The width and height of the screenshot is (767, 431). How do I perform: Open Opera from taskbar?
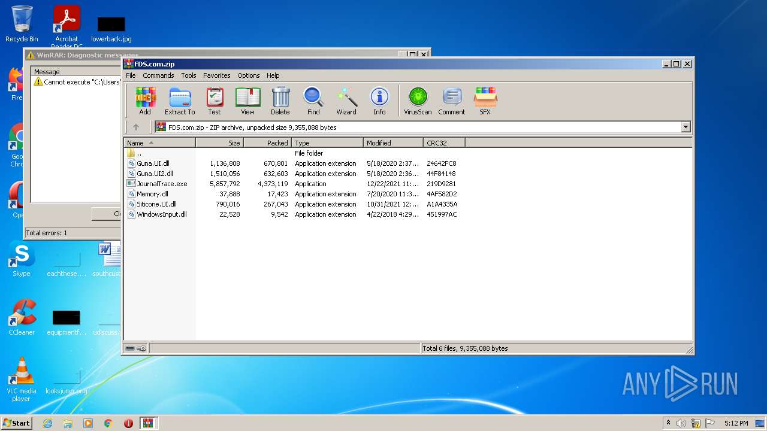click(x=128, y=423)
